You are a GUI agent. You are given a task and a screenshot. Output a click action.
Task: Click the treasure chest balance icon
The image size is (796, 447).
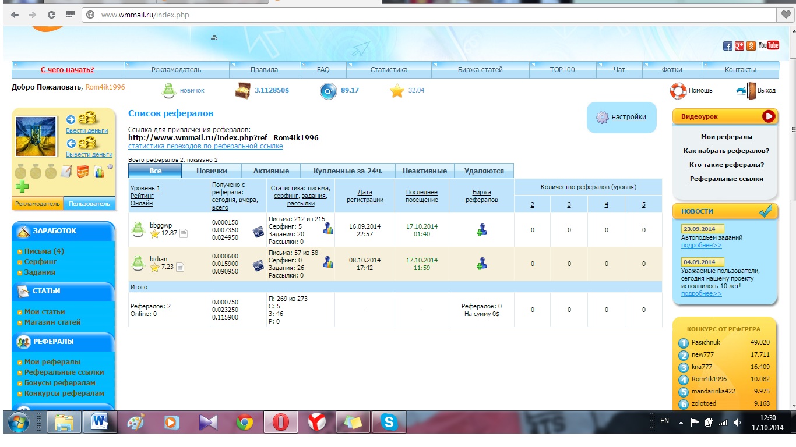tap(242, 91)
